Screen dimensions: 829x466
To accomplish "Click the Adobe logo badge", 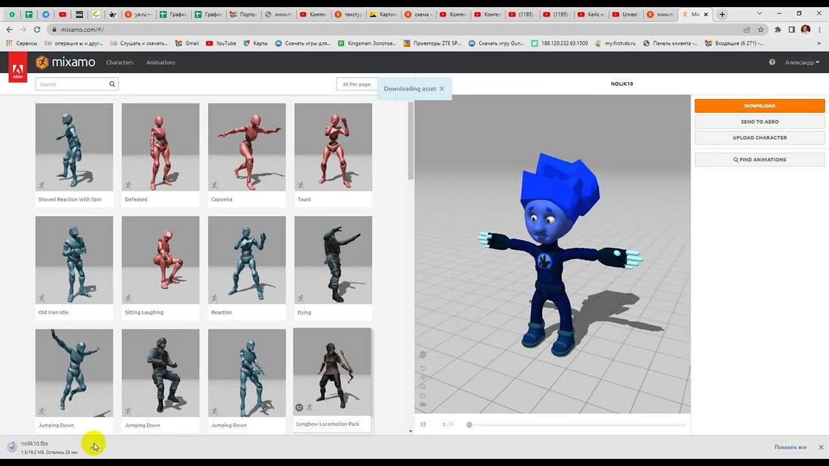I will 17,67.
